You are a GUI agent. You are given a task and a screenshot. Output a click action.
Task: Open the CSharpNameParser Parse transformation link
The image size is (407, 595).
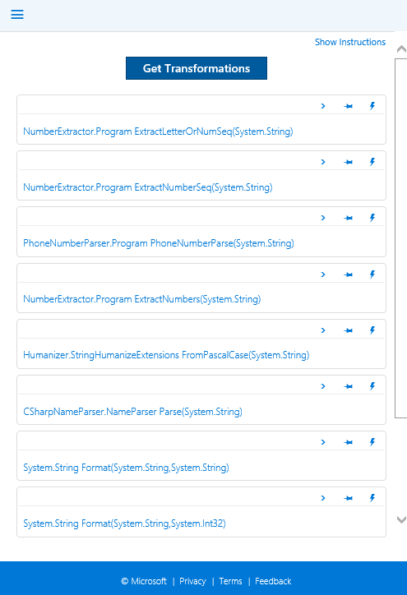[132, 412]
